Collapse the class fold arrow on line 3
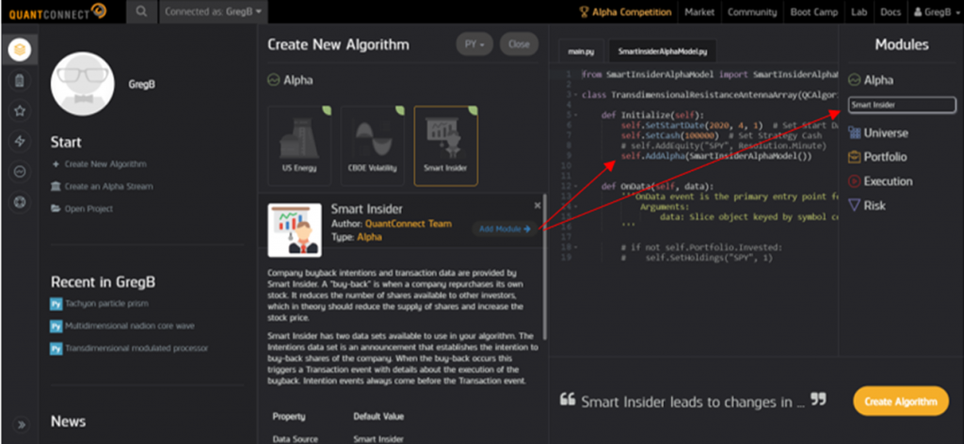 coord(575,95)
